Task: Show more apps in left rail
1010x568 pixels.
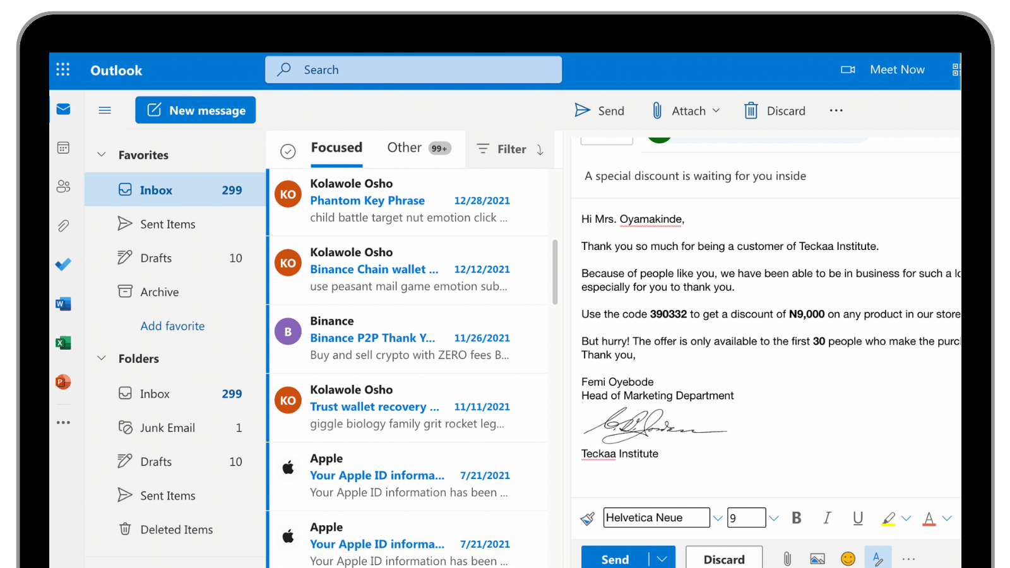Action: [63, 422]
